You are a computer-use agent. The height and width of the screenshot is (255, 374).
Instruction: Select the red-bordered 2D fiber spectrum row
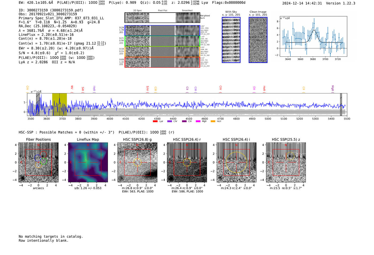coord(162,62)
